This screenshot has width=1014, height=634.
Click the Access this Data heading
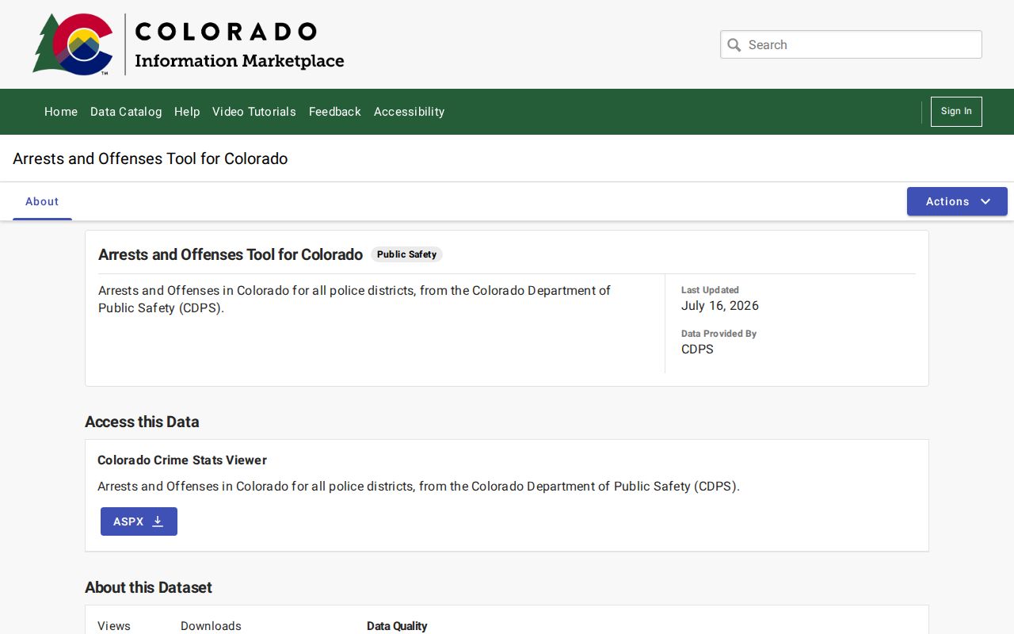(x=142, y=422)
